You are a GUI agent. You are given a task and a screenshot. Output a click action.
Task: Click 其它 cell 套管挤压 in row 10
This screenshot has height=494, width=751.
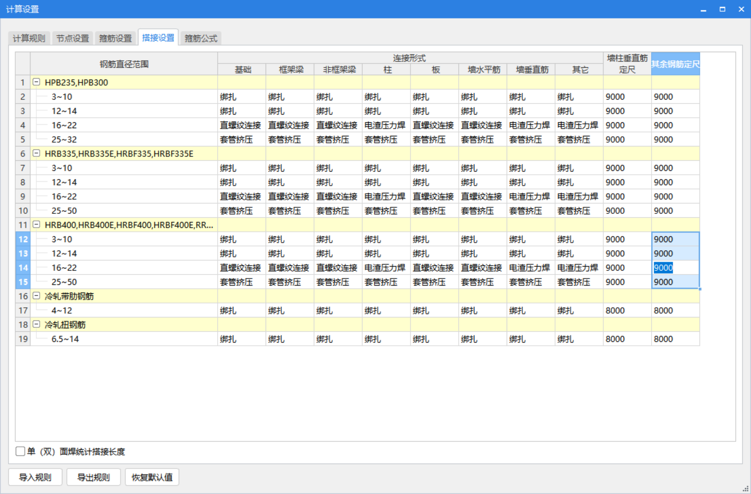coord(579,211)
